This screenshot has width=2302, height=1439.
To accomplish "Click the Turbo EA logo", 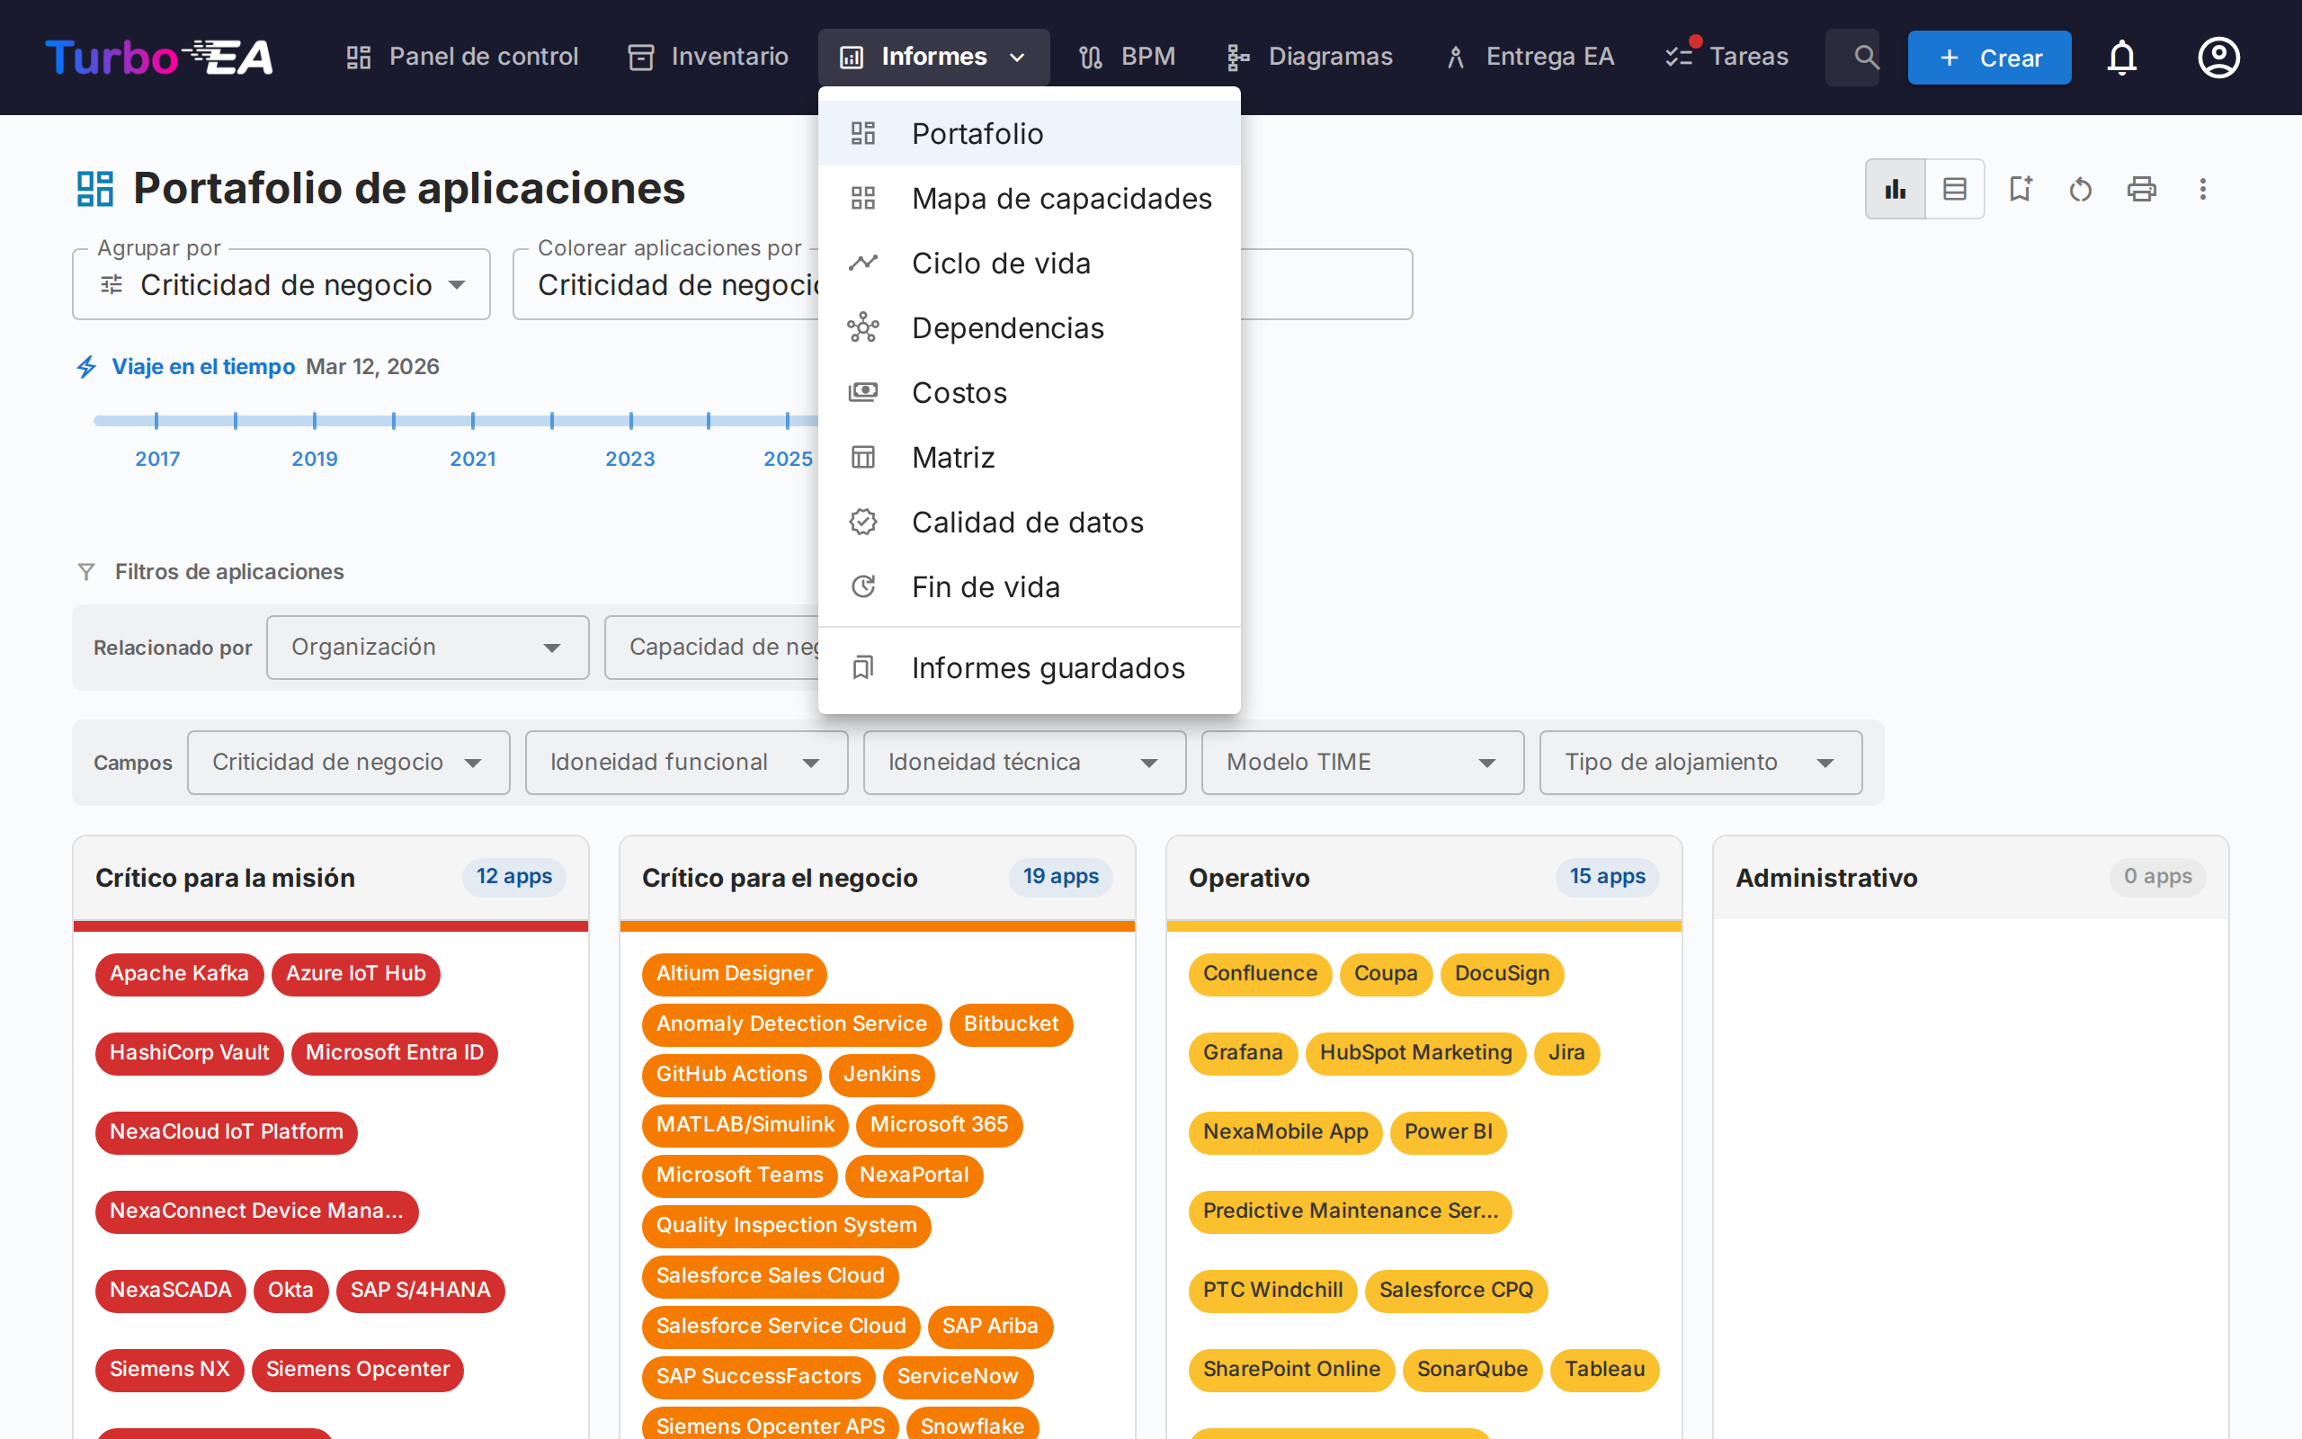I will pyautogui.click(x=159, y=57).
